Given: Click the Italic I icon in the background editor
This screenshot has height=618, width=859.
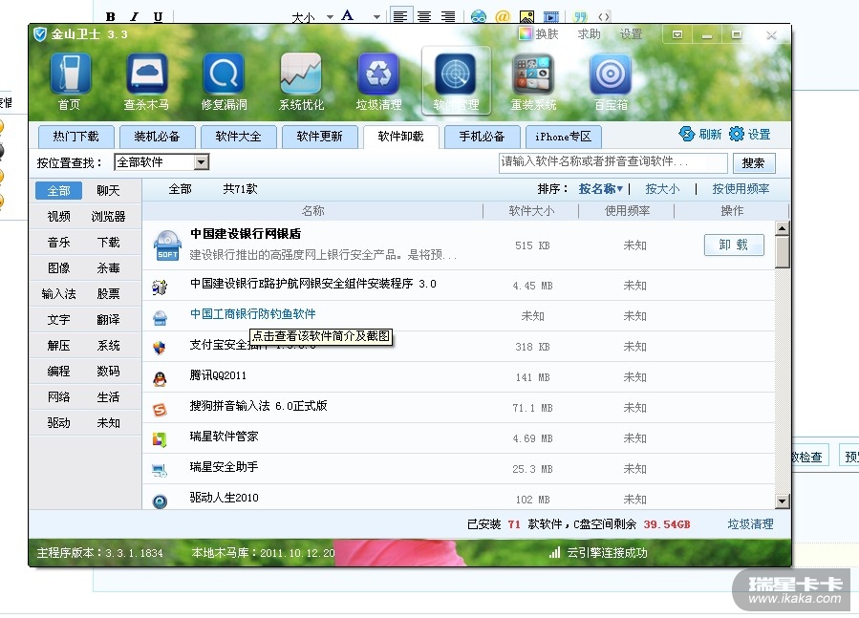Looking at the screenshot, I should pyautogui.click(x=134, y=16).
